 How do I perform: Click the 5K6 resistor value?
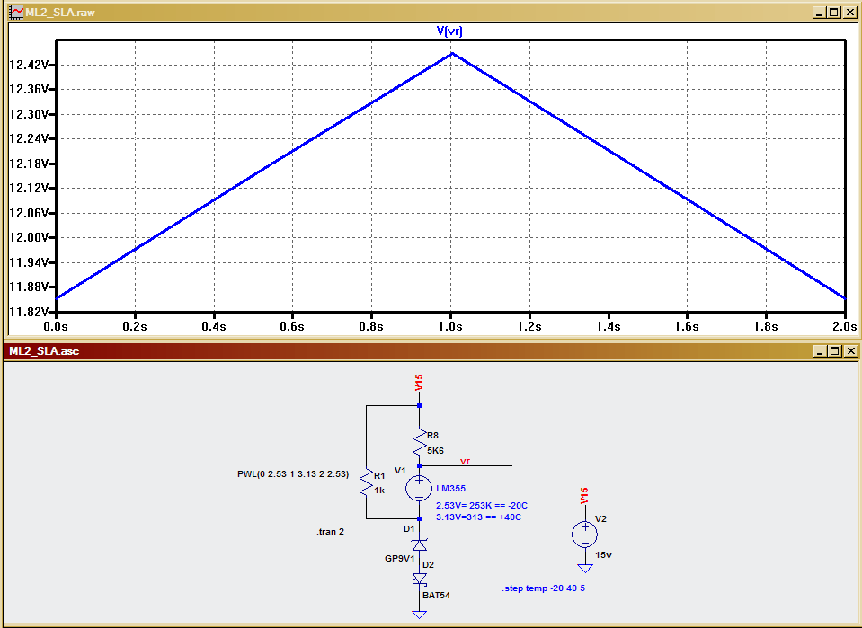pos(435,450)
